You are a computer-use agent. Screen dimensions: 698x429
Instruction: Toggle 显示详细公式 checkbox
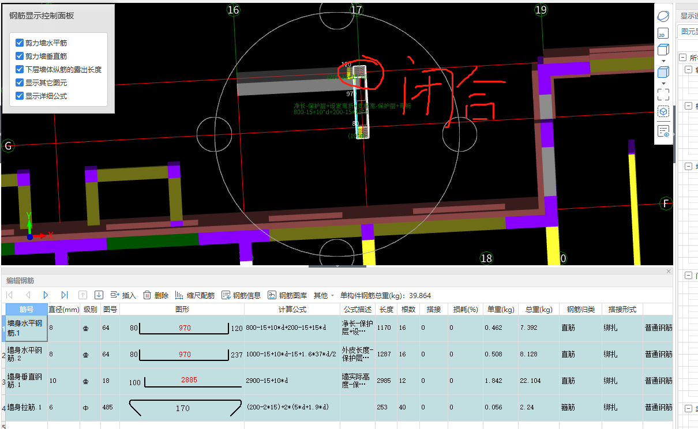pyautogui.click(x=20, y=96)
